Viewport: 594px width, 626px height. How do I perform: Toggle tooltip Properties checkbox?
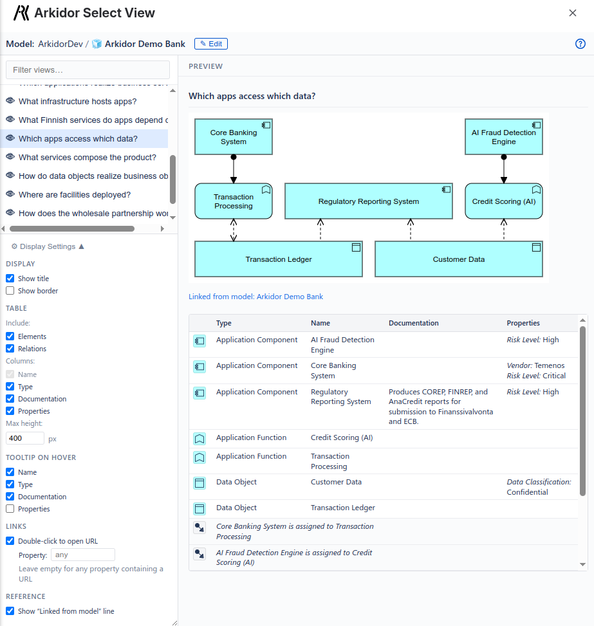coord(10,509)
